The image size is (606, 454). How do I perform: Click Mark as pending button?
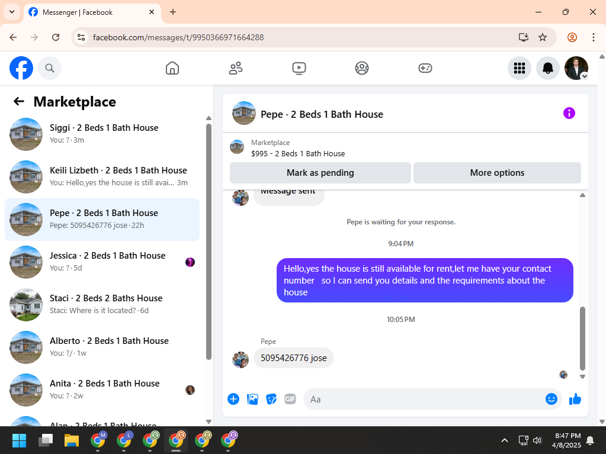[x=320, y=173]
